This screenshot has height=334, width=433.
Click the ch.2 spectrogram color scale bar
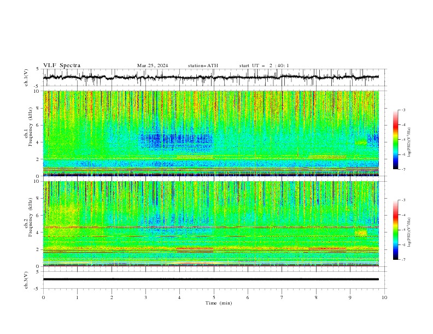tap(395, 230)
